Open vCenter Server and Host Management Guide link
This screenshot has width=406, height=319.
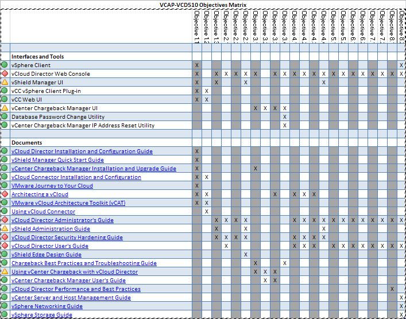pyautogui.click(x=71, y=298)
